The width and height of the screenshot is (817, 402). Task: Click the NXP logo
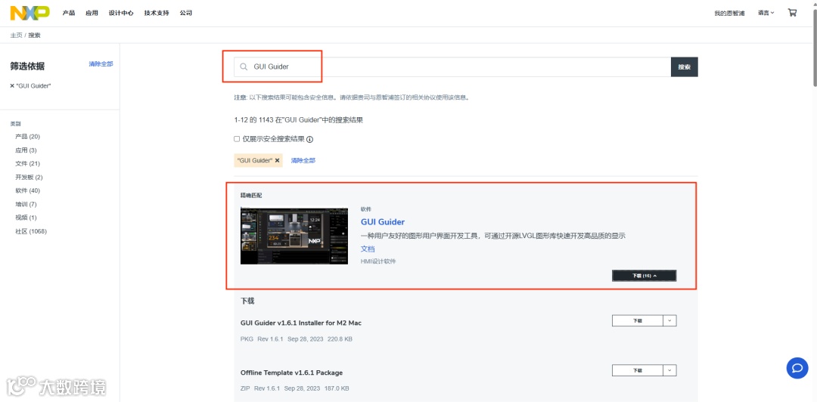tap(30, 13)
